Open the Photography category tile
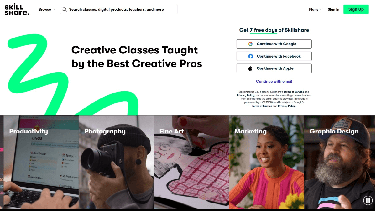 116,162
